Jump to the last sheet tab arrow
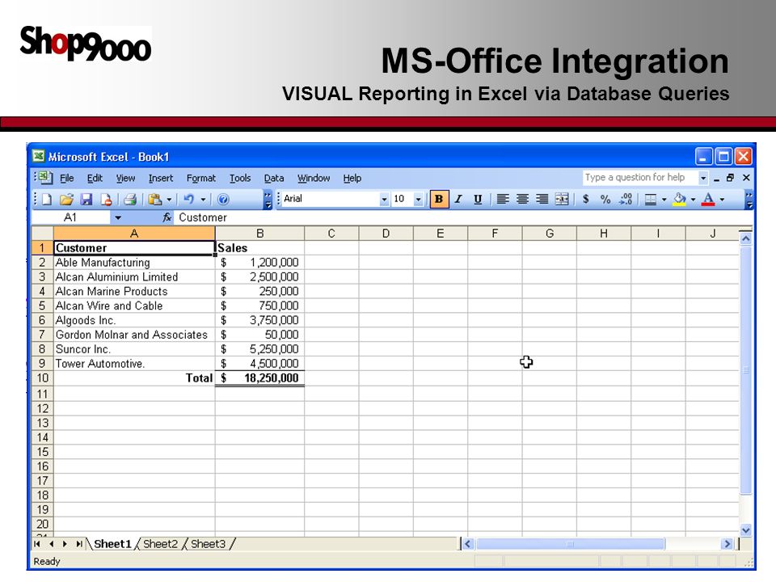Viewport: 776px width, 582px height. pyautogui.click(x=79, y=544)
